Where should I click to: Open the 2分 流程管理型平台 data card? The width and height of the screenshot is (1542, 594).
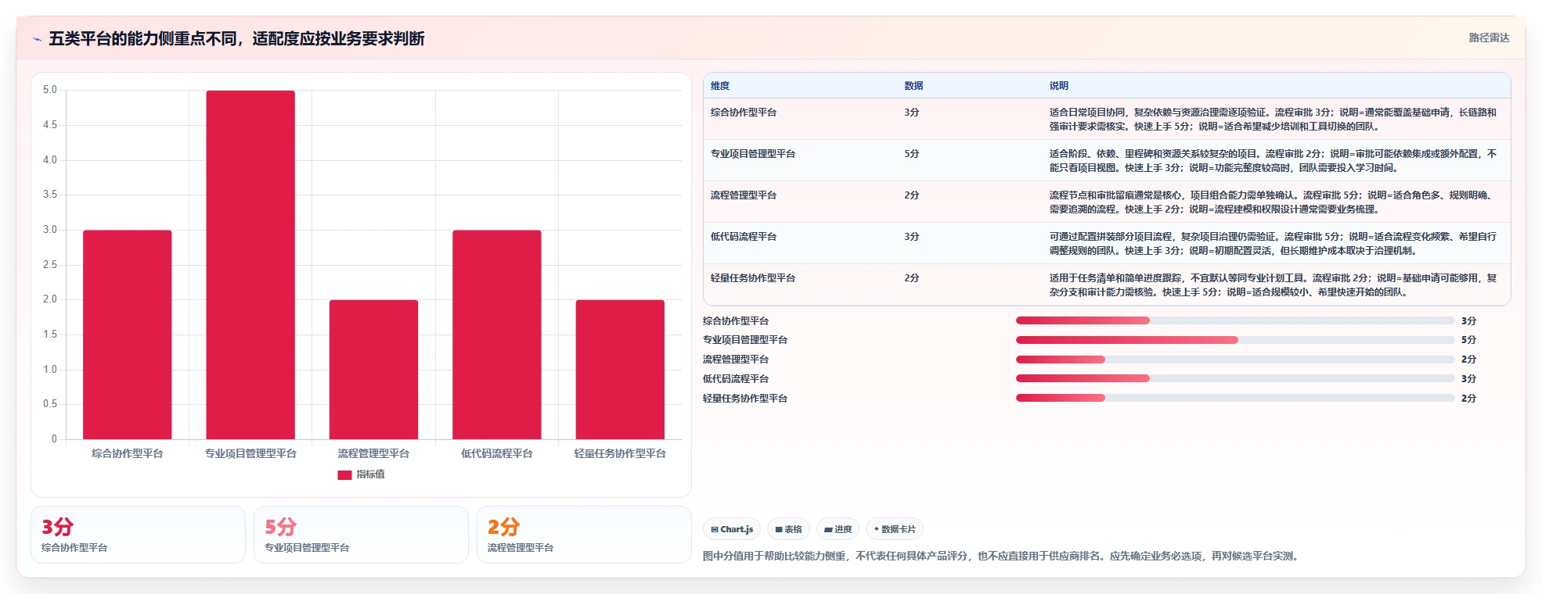pos(584,535)
